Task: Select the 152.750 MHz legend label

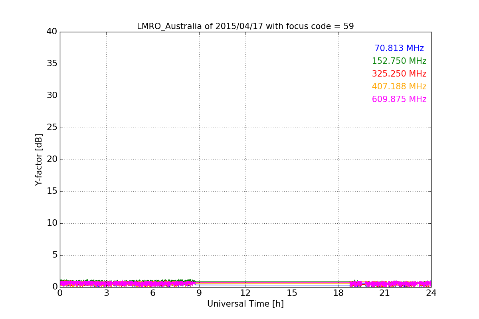Action: coord(399,61)
